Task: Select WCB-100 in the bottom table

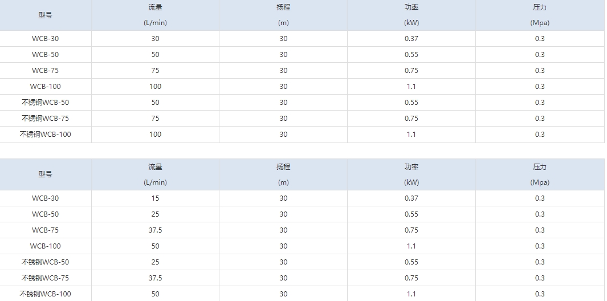Action: coord(45,246)
